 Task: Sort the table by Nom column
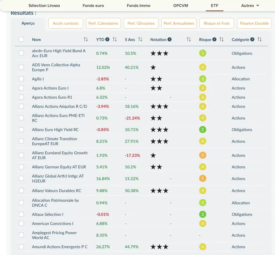pos(86,39)
